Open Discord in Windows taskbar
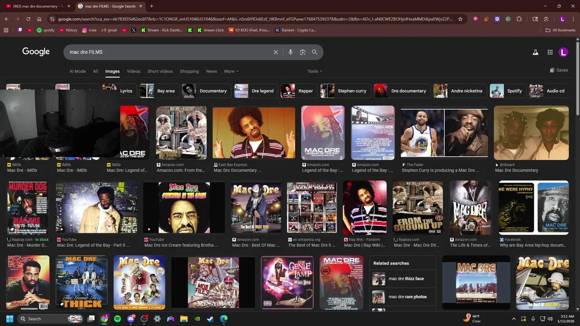The image size is (580, 326). pos(131,319)
